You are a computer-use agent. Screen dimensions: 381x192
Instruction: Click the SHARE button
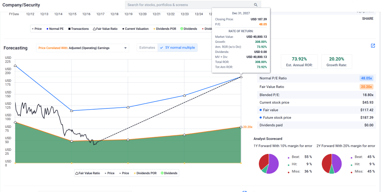[x=368, y=19]
